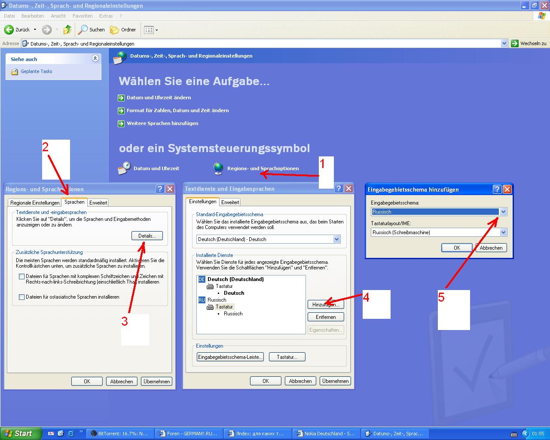Screen dimensions: 550x440
Task: Open the Datum und Uhrzeit clock icon
Action: point(124,168)
